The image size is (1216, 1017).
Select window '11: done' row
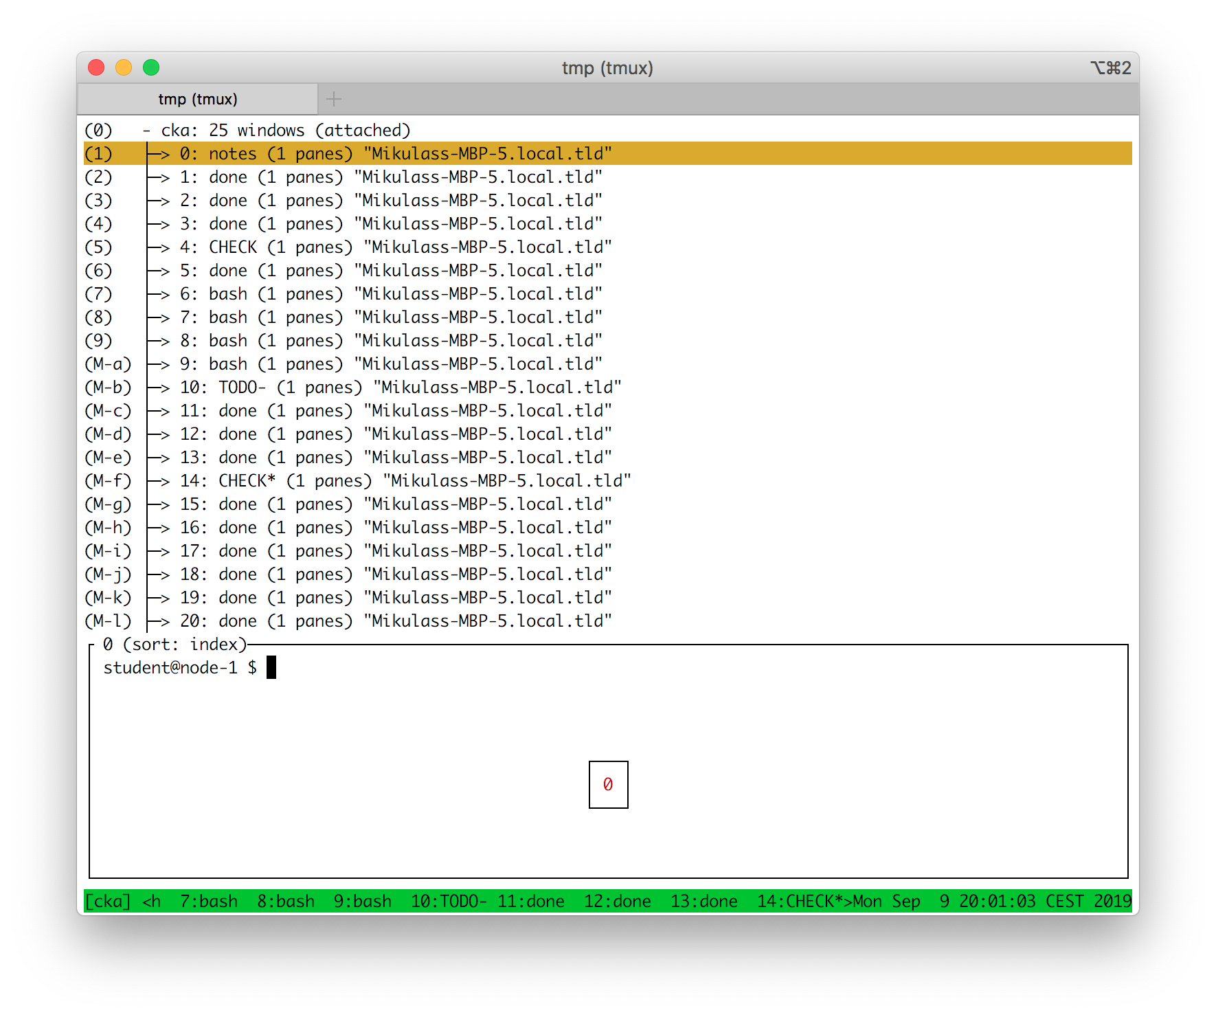[608, 411]
